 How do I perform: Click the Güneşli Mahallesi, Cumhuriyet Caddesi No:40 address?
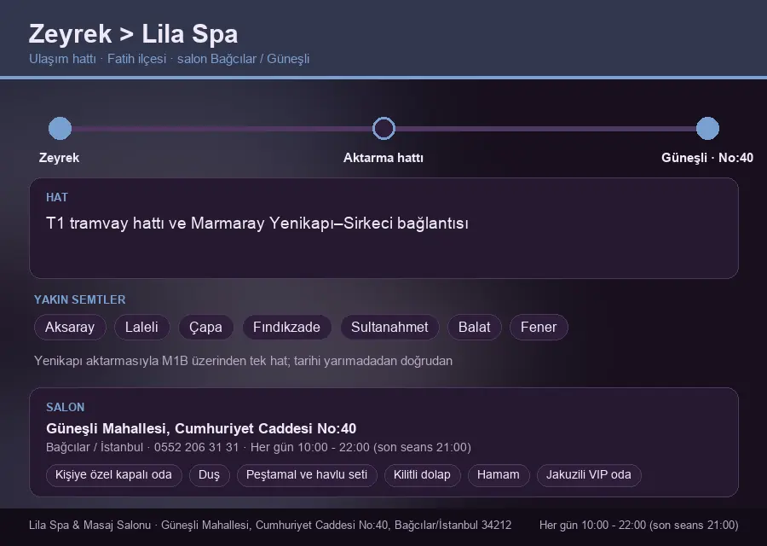click(x=201, y=428)
